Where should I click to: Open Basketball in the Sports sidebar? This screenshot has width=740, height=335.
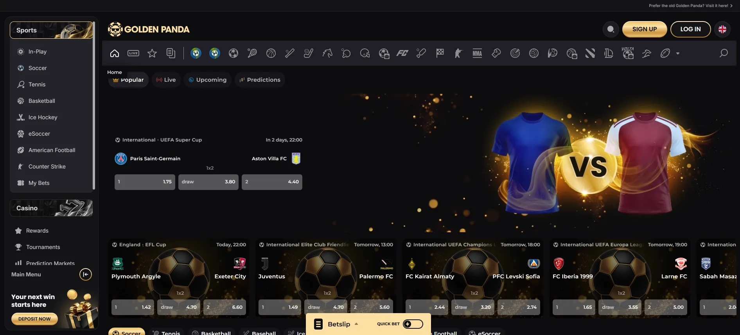point(51,101)
